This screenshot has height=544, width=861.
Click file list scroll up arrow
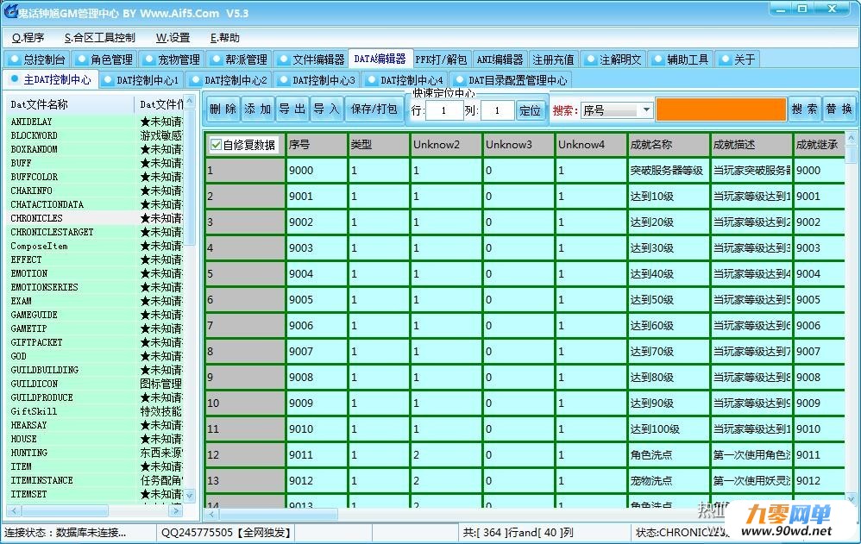(x=190, y=101)
